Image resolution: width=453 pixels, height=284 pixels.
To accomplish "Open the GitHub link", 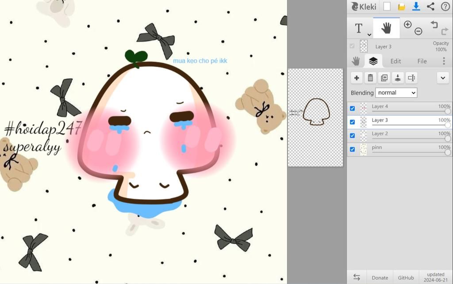I will point(406,277).
